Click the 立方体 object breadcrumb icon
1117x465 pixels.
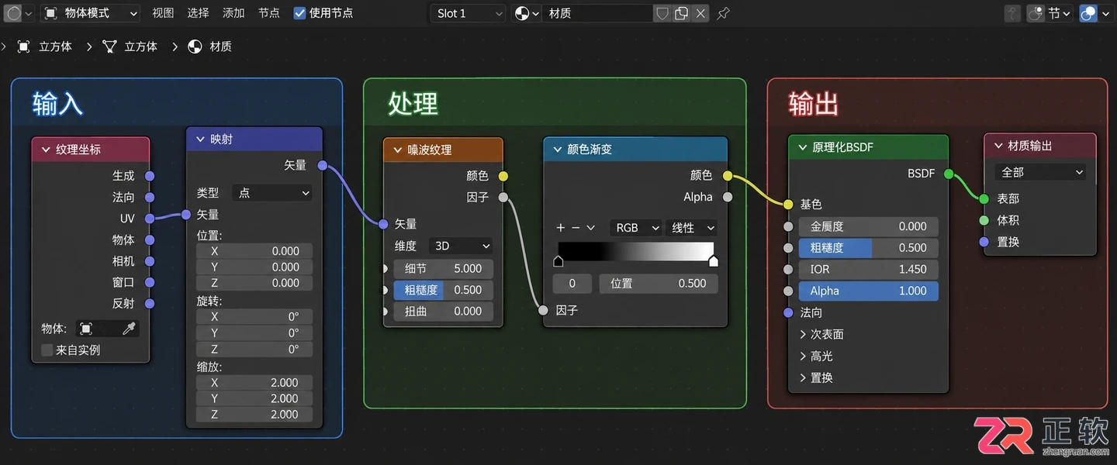pos(24,46)
